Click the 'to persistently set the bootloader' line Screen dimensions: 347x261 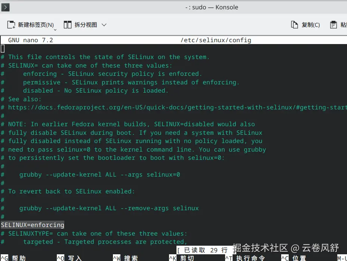[113, 158]
